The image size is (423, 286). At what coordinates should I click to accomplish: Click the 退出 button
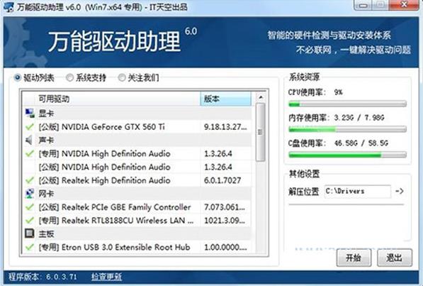(x=395, y=258)
